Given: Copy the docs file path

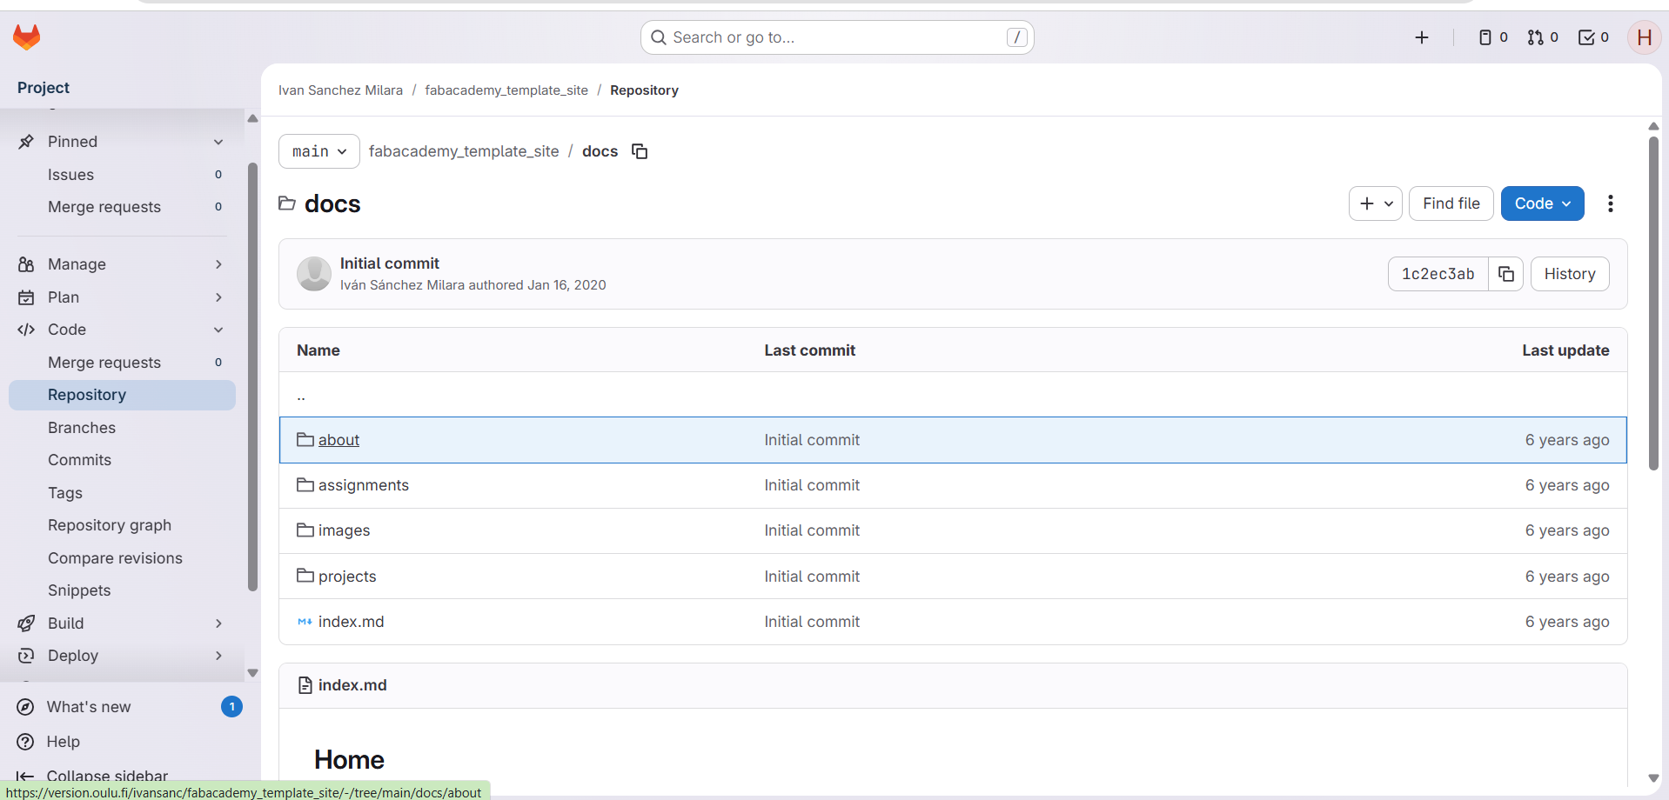Looking at the screenshot, I should 640,151.
